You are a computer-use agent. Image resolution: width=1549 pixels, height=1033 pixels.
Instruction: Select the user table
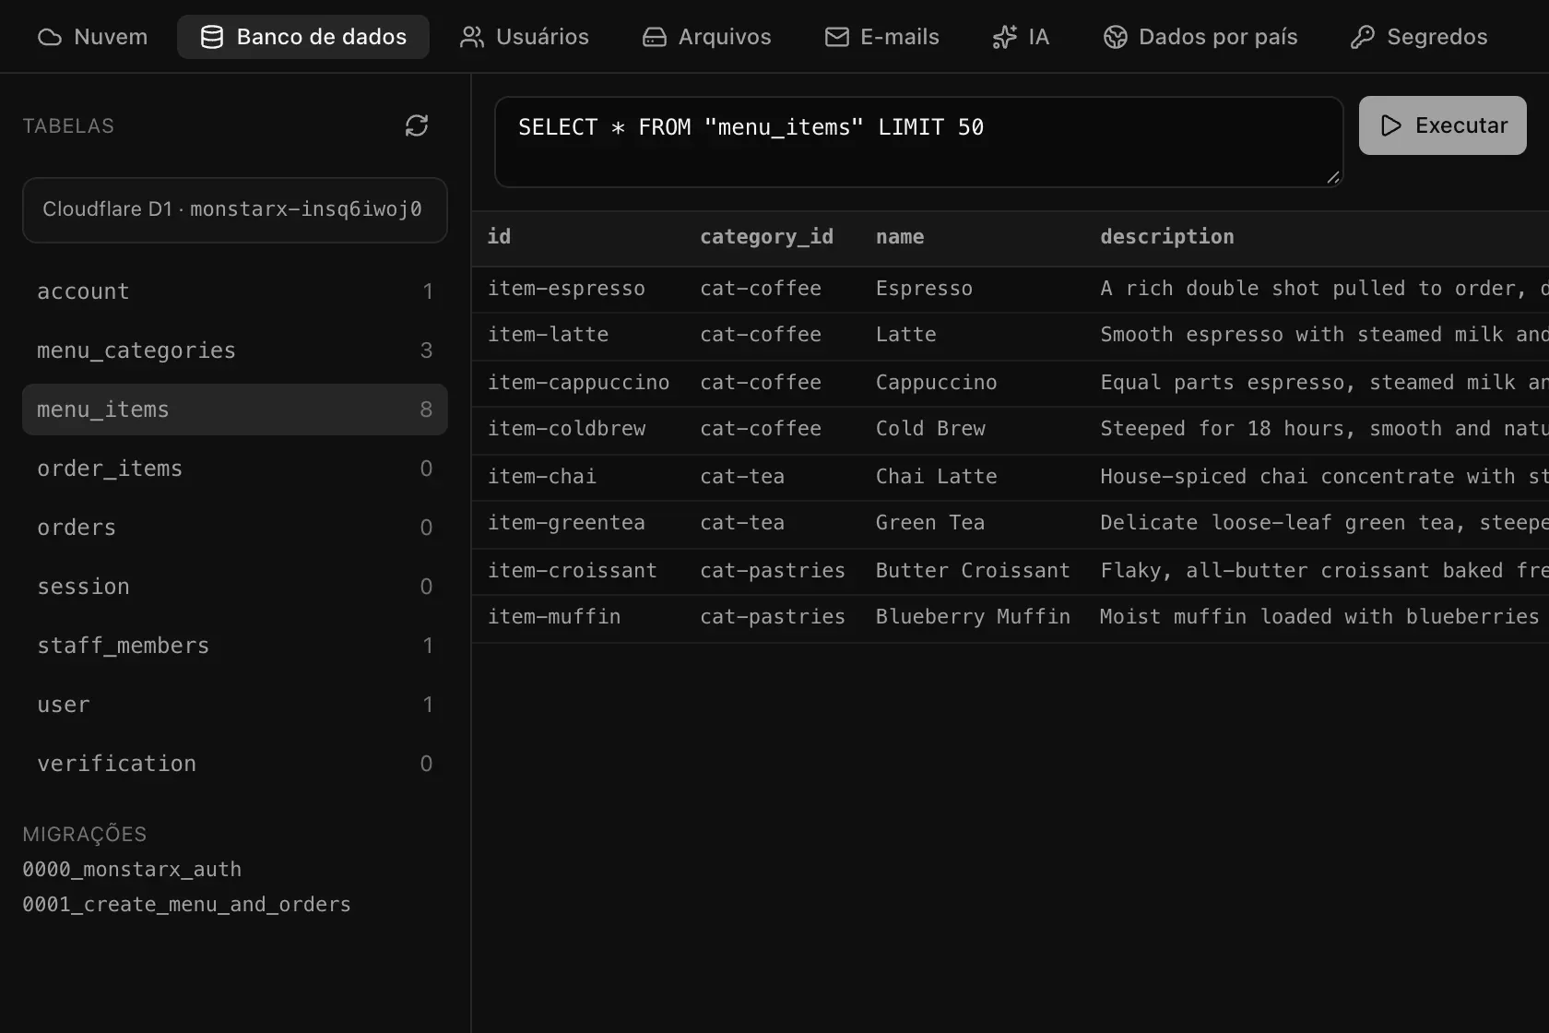235,705
